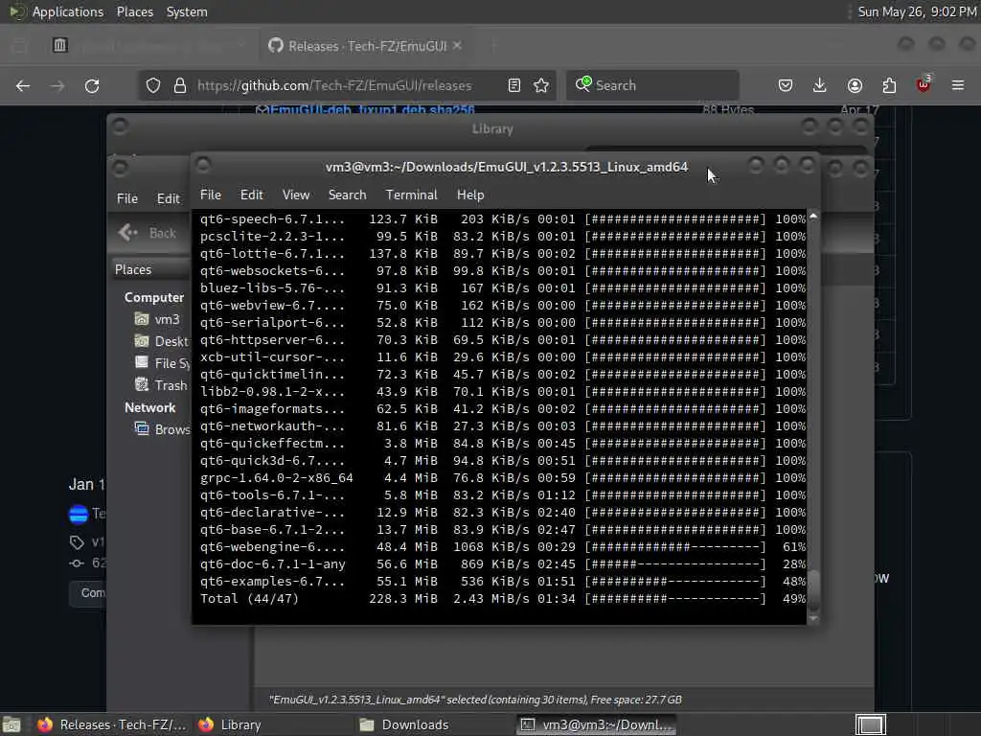Click the terminal title vm3@vm3 Downloads path

(506, 167)
